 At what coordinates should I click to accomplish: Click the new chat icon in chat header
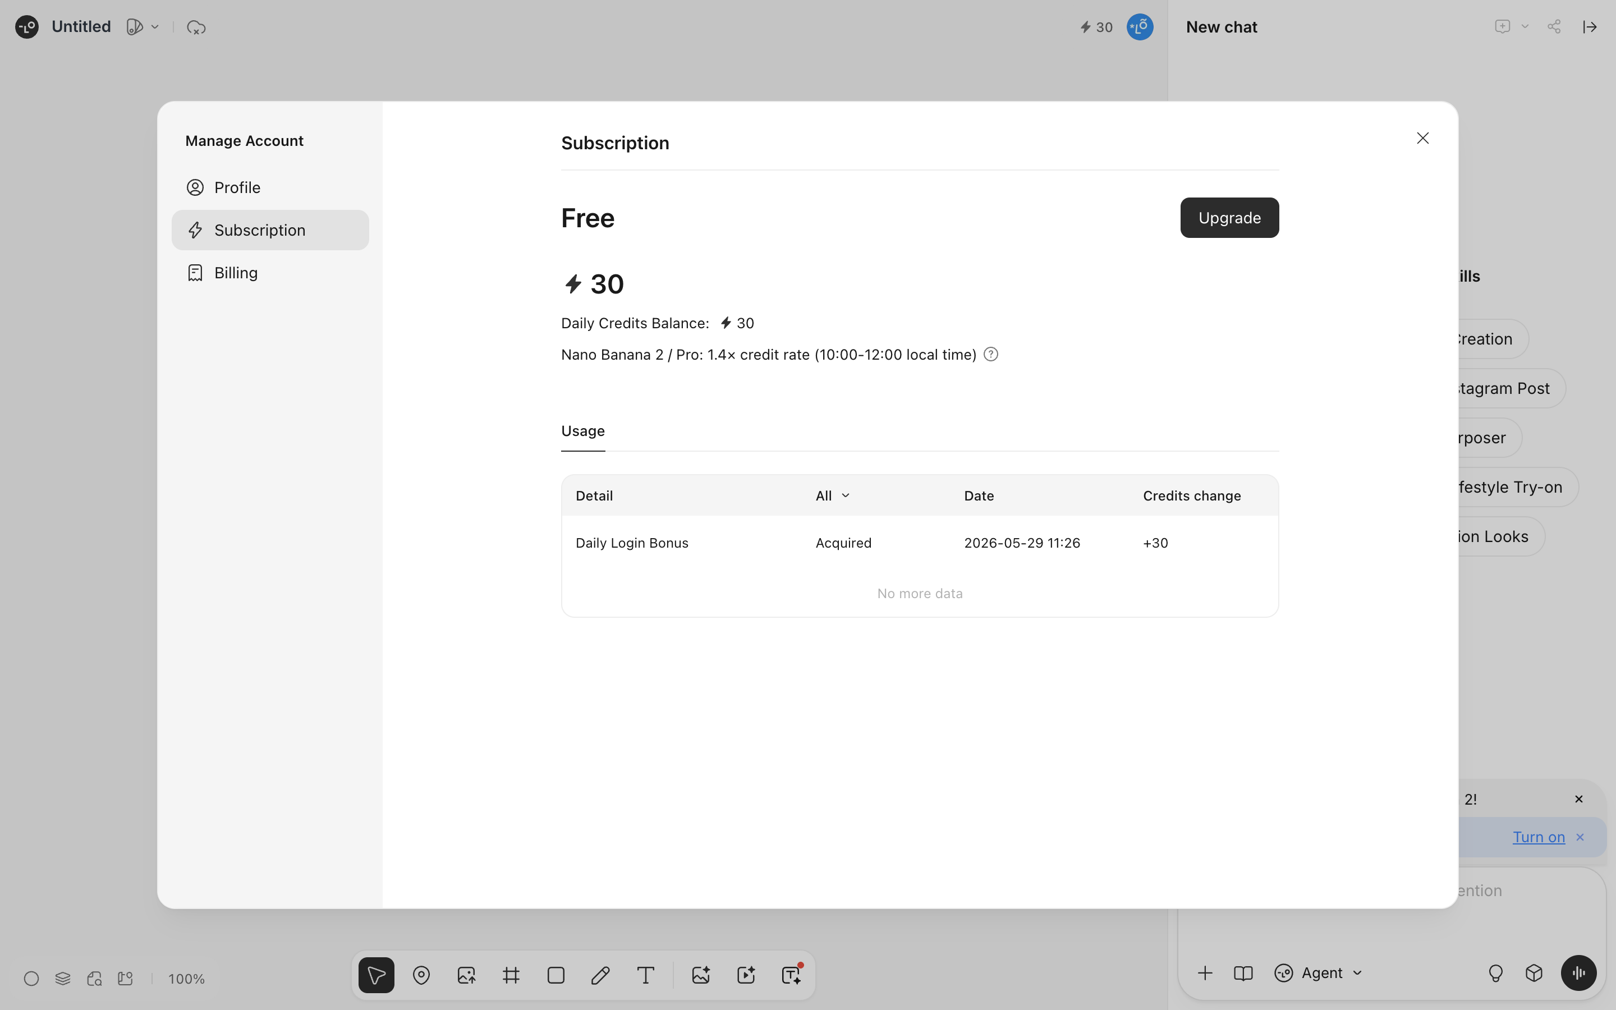tap(1502, 27)
